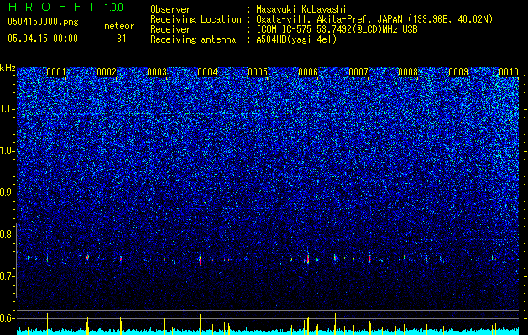
Task: Click the ICOM IC-575 receiver text
Action: (337, 29)
